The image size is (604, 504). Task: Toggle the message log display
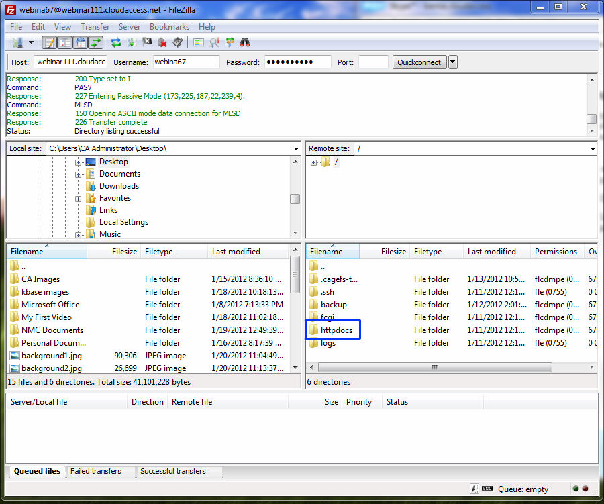point(50,42)
